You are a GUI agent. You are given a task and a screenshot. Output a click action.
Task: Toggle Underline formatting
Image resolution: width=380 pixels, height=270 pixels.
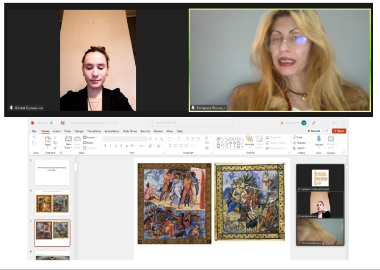116,146
